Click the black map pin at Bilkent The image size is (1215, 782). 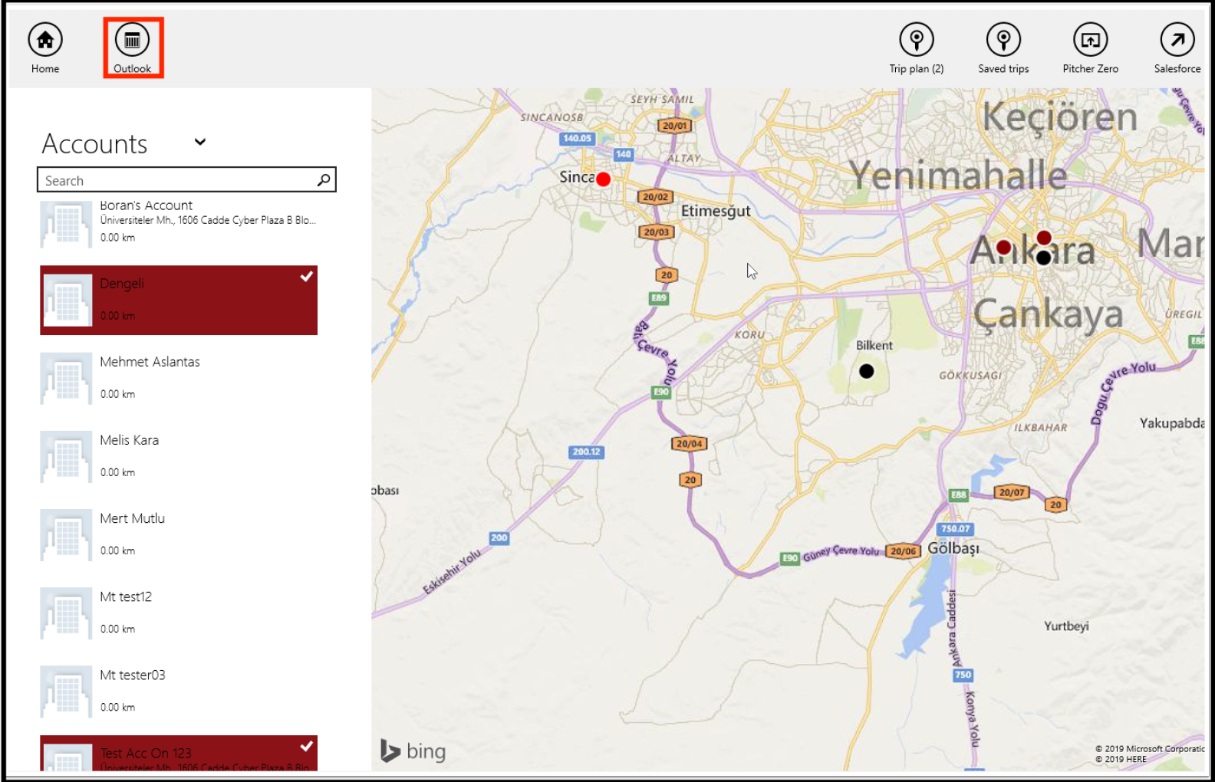tap(867, 372)
